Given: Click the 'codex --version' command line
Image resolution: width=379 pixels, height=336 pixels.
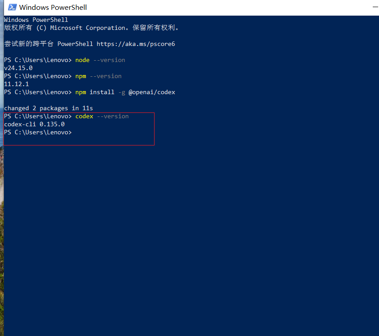Looking at the screenshot, I should pos(66,116).
